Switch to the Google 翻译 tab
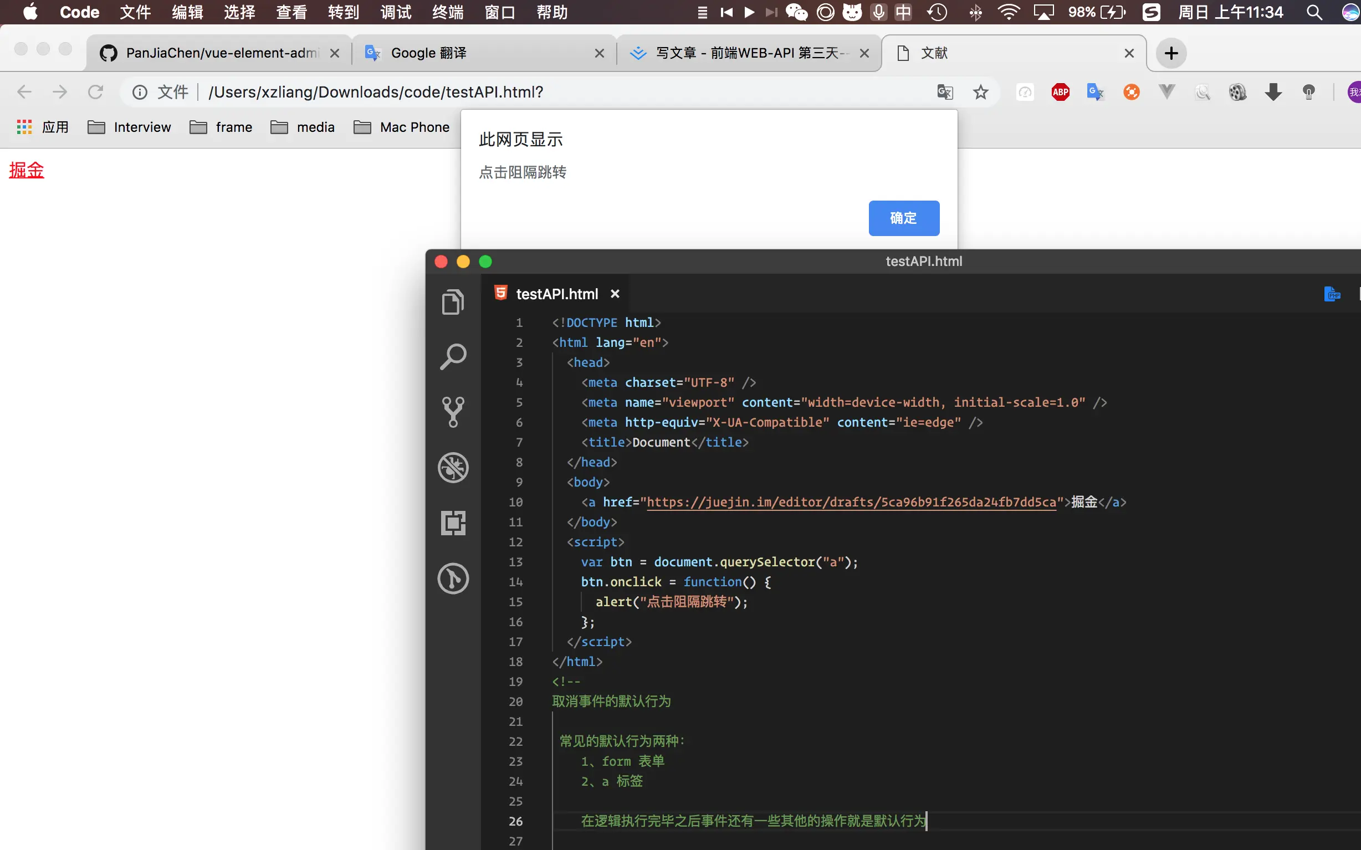This screenshot has height=850, width=1361. [428, 53]
